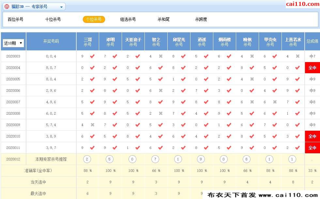Click the cai110.com site logo
This screenshot has width=320, height=199.
(303, 4)
